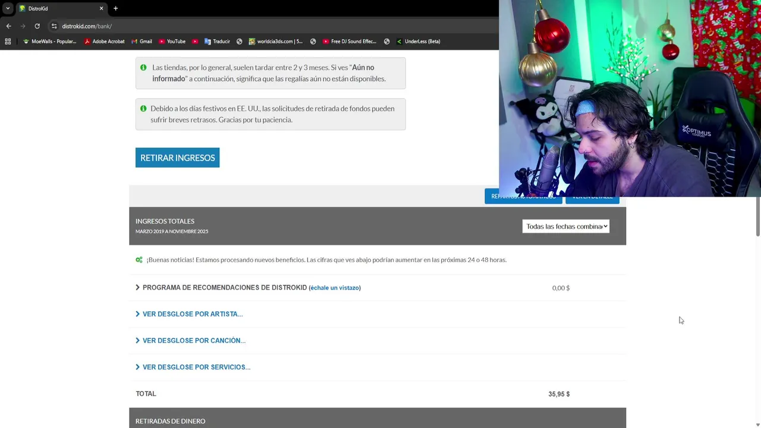Open the Gmail bookmark

click(141, 42)
